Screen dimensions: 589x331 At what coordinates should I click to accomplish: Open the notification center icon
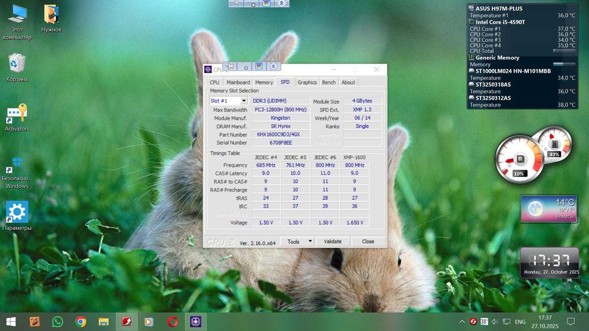pyautogui.click(x=571, y=322)
